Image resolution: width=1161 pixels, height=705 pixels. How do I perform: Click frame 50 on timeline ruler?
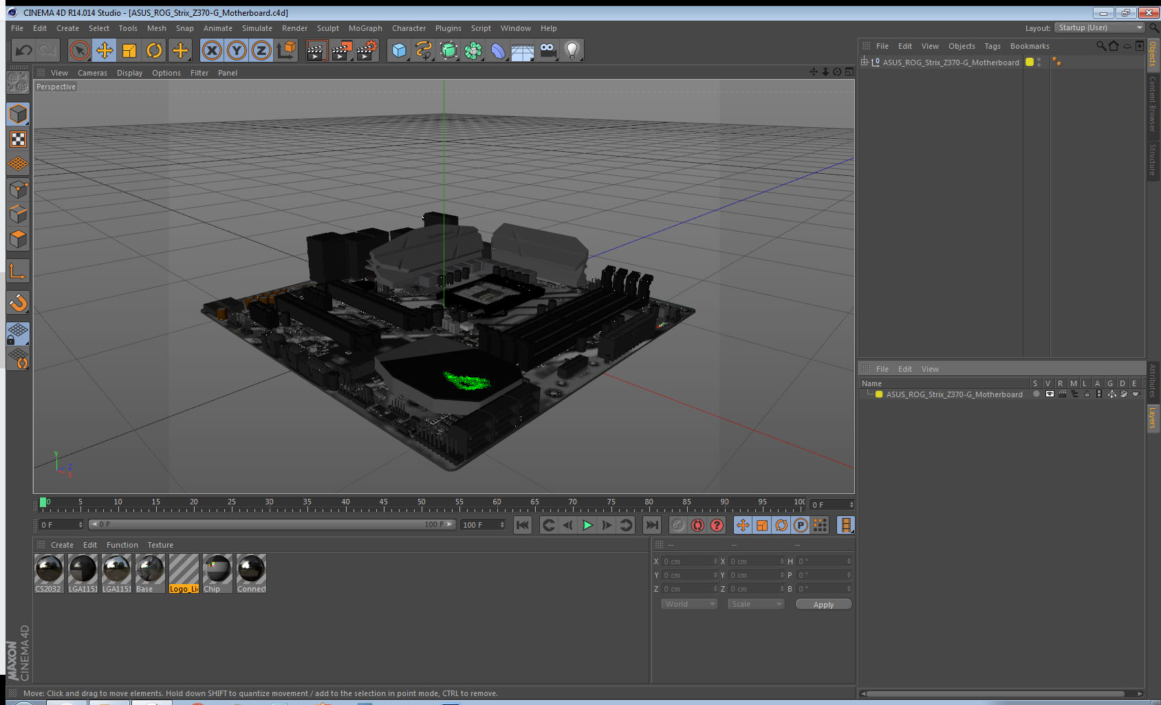[x=421, y=504]
